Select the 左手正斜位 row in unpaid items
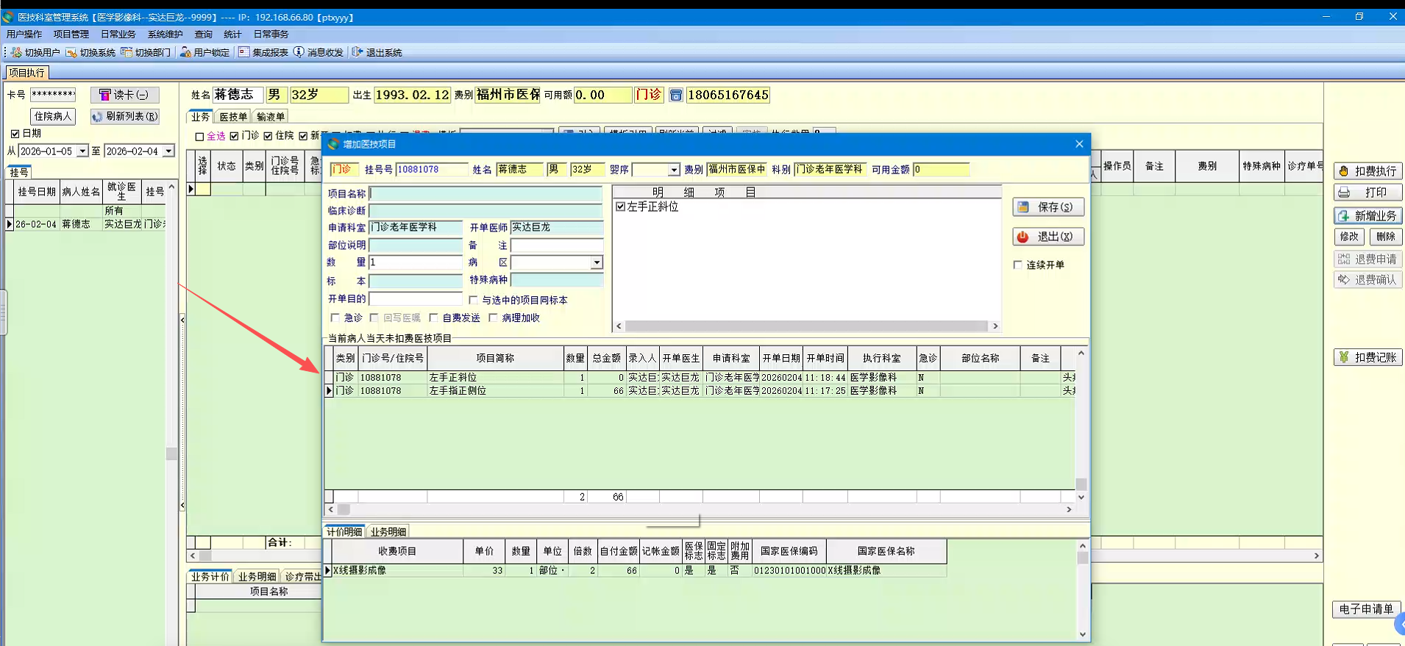Viewport: 1405px width, 646px height. pyautogui.click(x=700, y=378)
